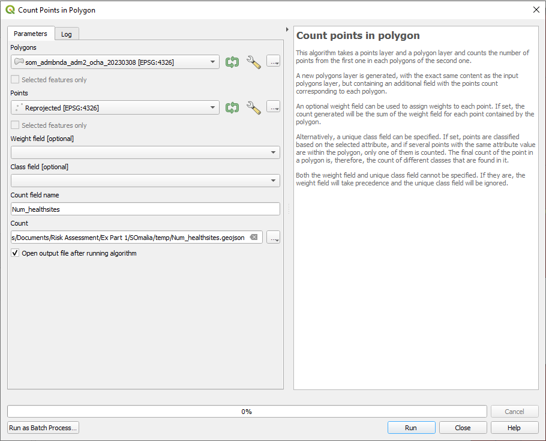Collapse help panel with arrow
Viewport: 546px width, 441px height.
(287, 29)
